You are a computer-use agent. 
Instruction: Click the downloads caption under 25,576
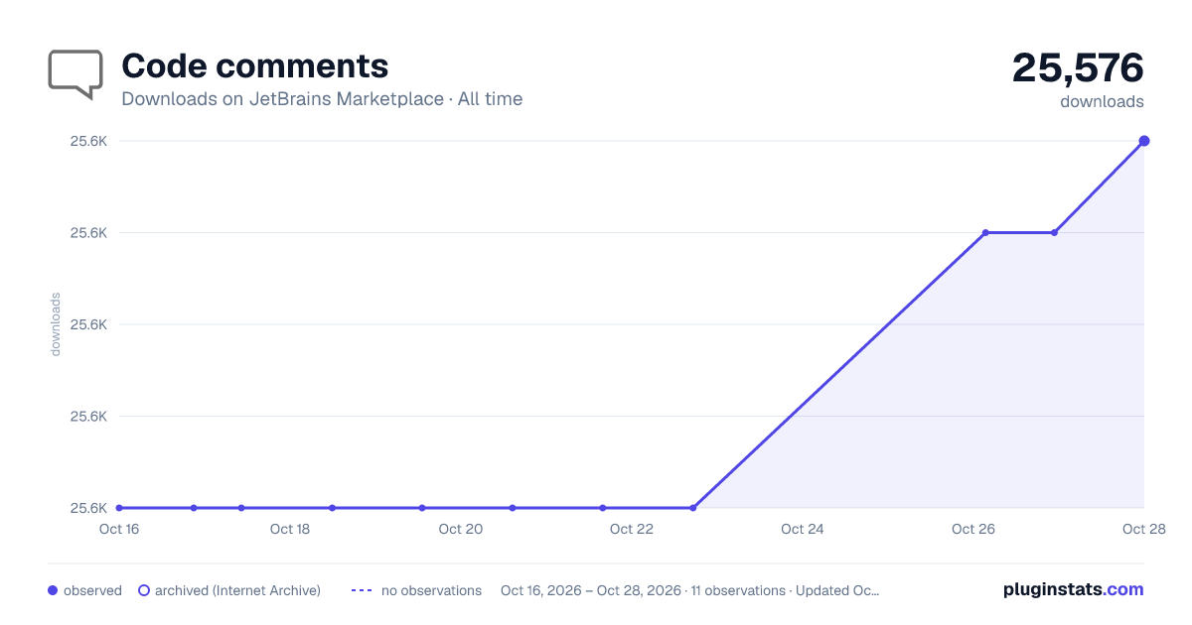tap(1102, 101)
